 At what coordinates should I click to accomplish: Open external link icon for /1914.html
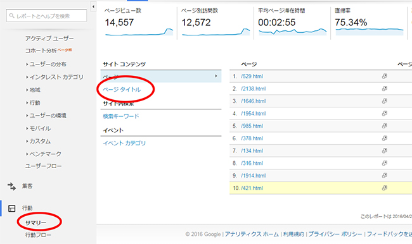click(384, 175)
